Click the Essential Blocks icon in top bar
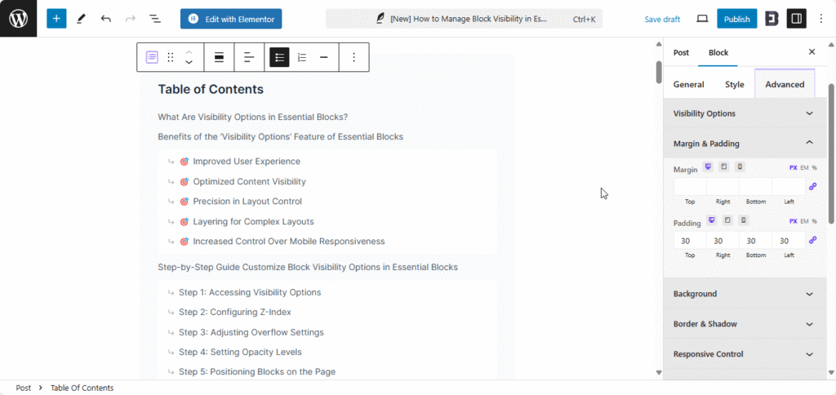This screenshot has width=836, height=395. [772, 19]
